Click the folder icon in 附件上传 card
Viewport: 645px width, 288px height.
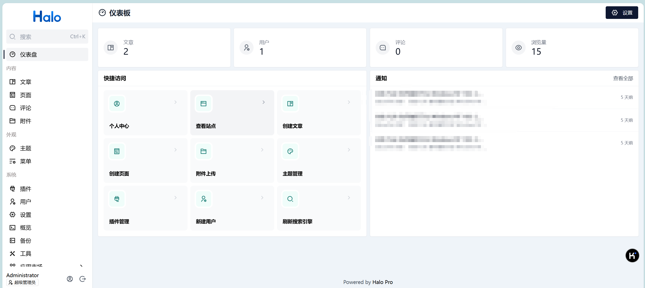203,151
